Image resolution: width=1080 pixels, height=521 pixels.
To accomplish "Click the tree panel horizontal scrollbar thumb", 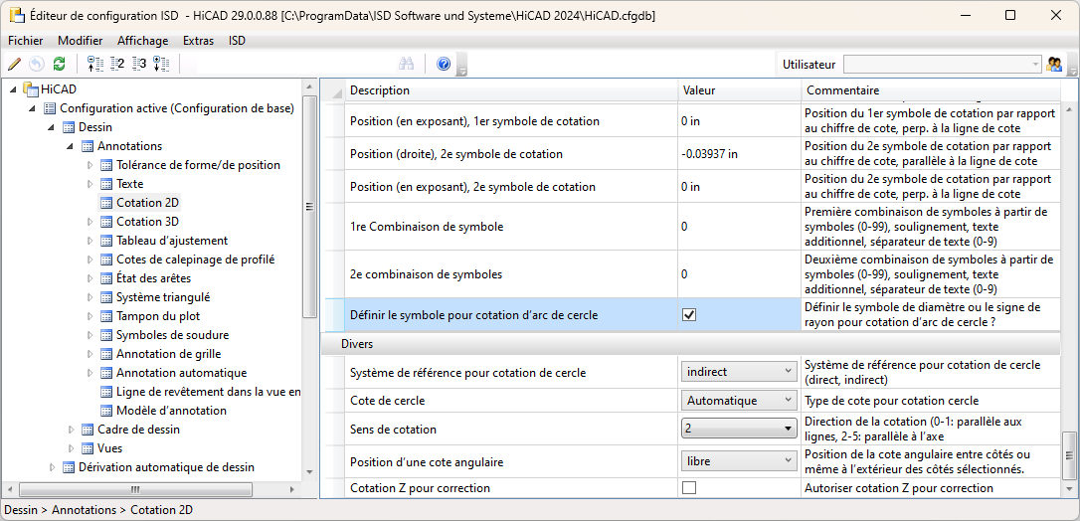I will point(135,489).
